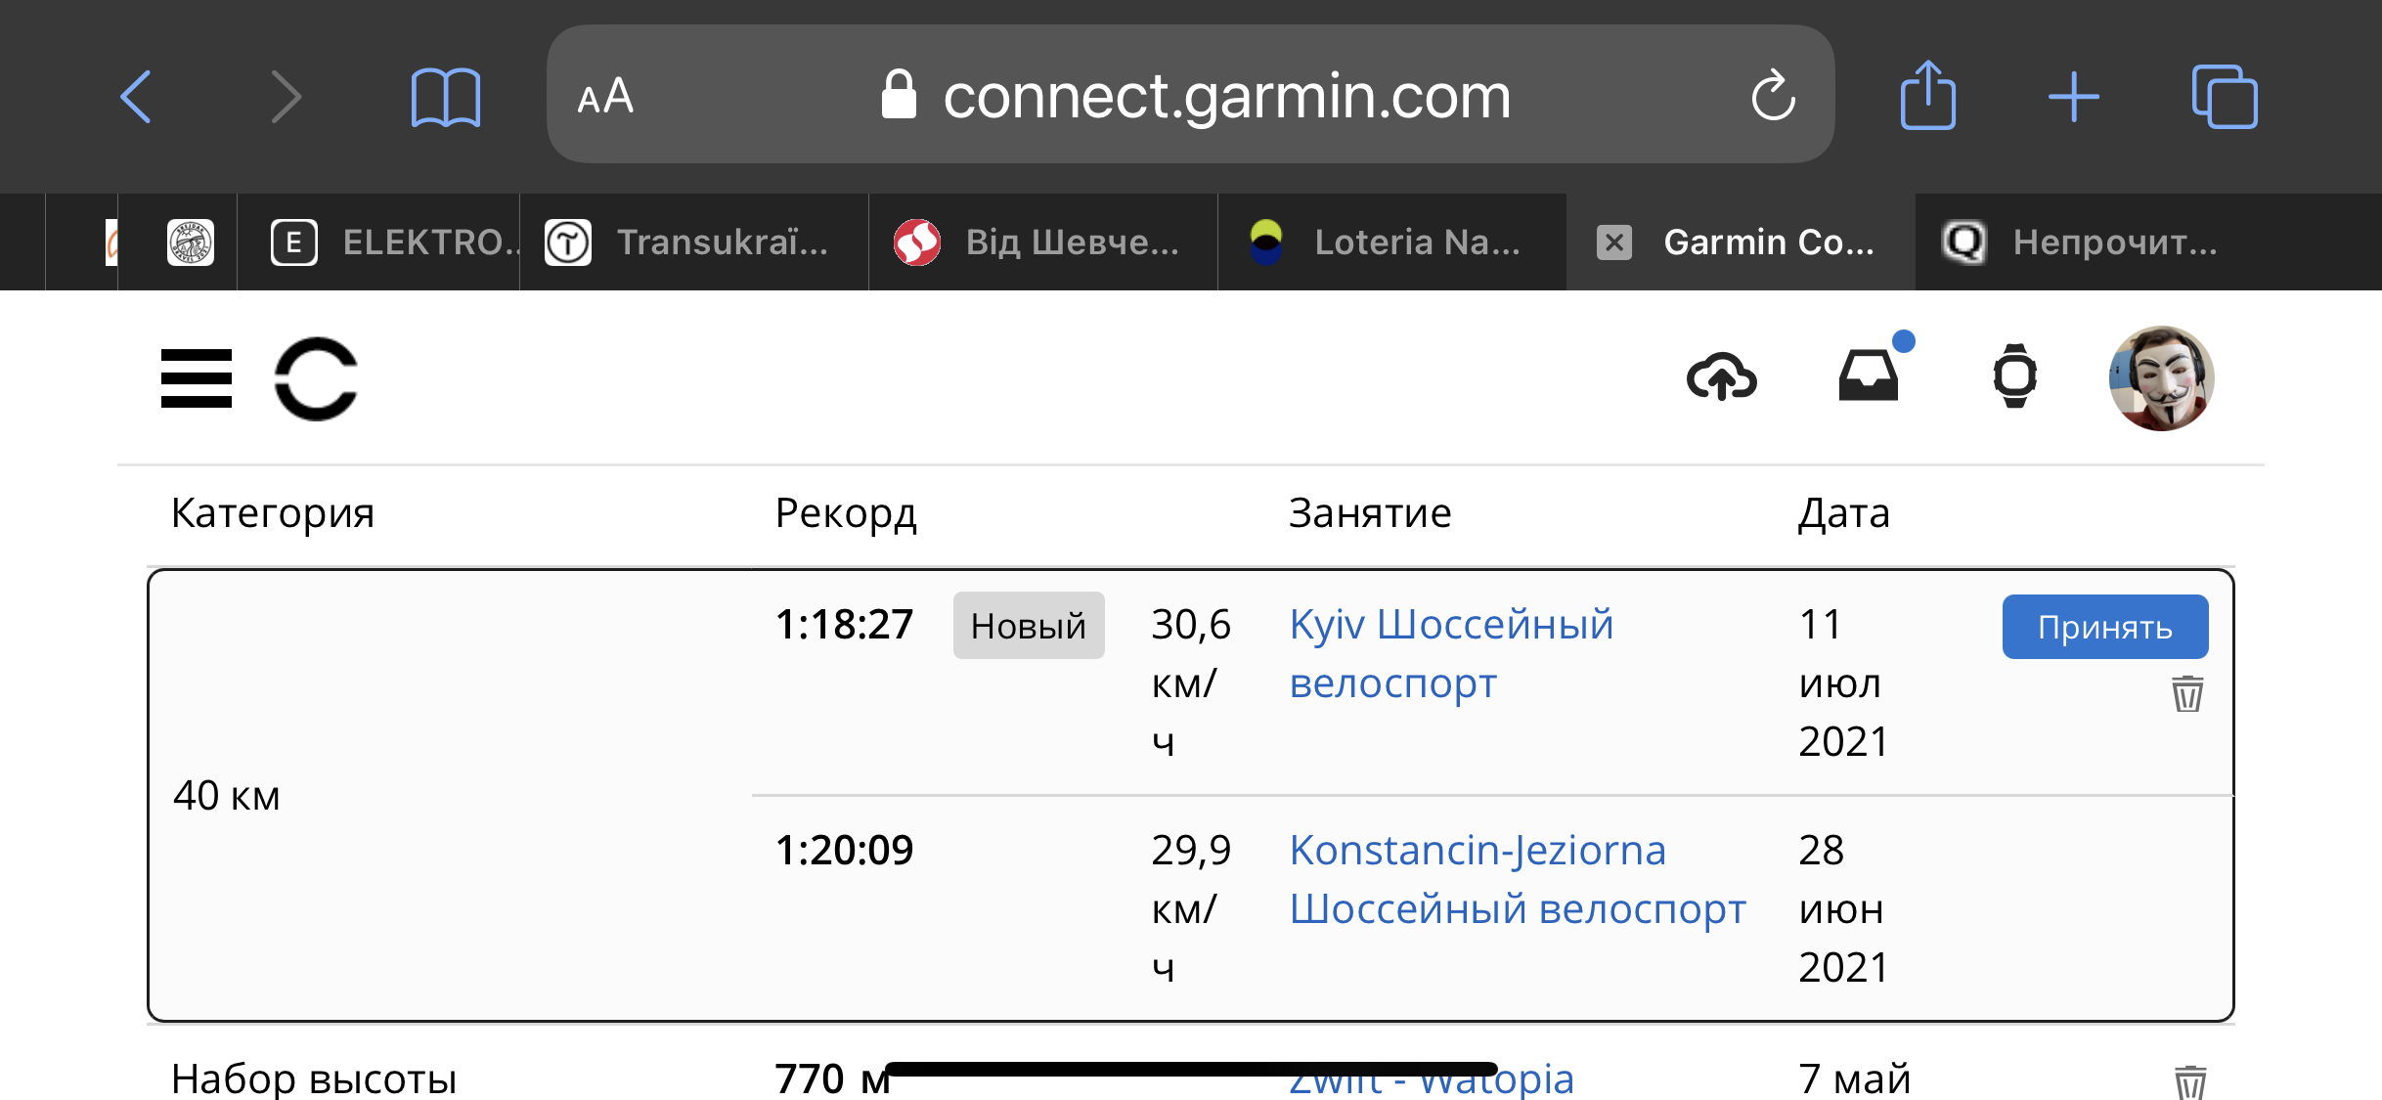The width and height of the screenshot is (2382, 1100).
Task: Open the AA reader options menu
Action: [605, 97]
